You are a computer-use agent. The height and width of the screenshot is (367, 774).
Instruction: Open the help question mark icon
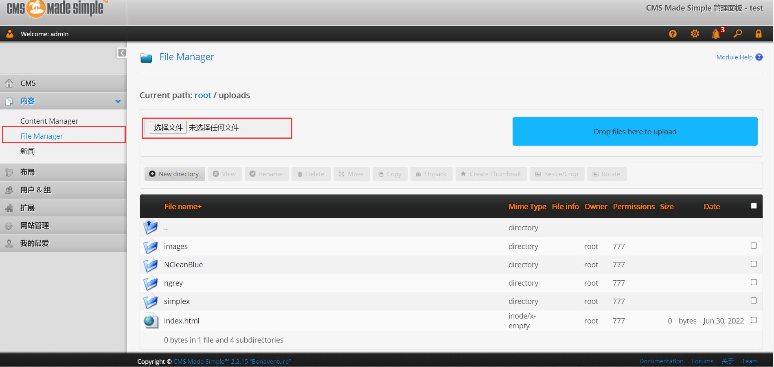click(x=673, y=34)
